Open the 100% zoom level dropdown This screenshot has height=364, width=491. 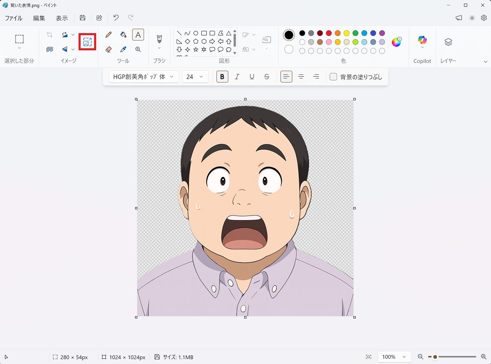click(394, 357)
